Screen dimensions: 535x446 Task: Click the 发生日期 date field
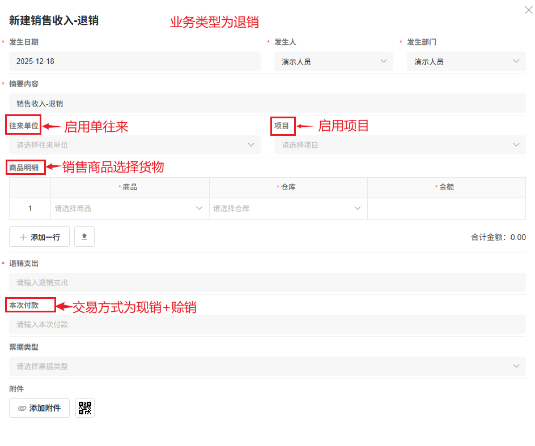135,61
